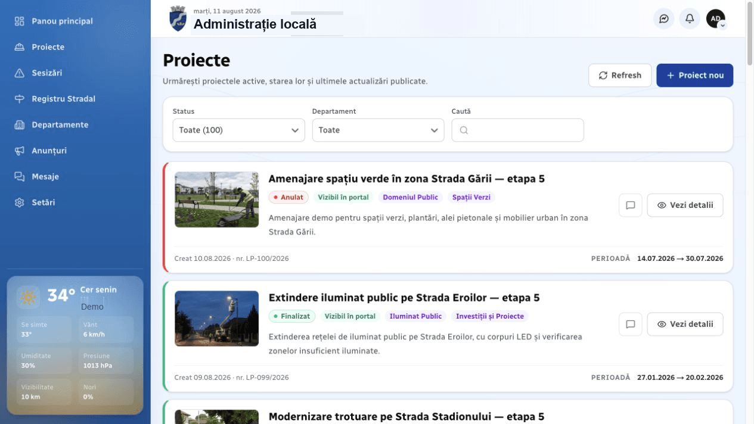
Task: Open the Strada Eroilor lighting thumbnail
Action: (x=216, y=319)
